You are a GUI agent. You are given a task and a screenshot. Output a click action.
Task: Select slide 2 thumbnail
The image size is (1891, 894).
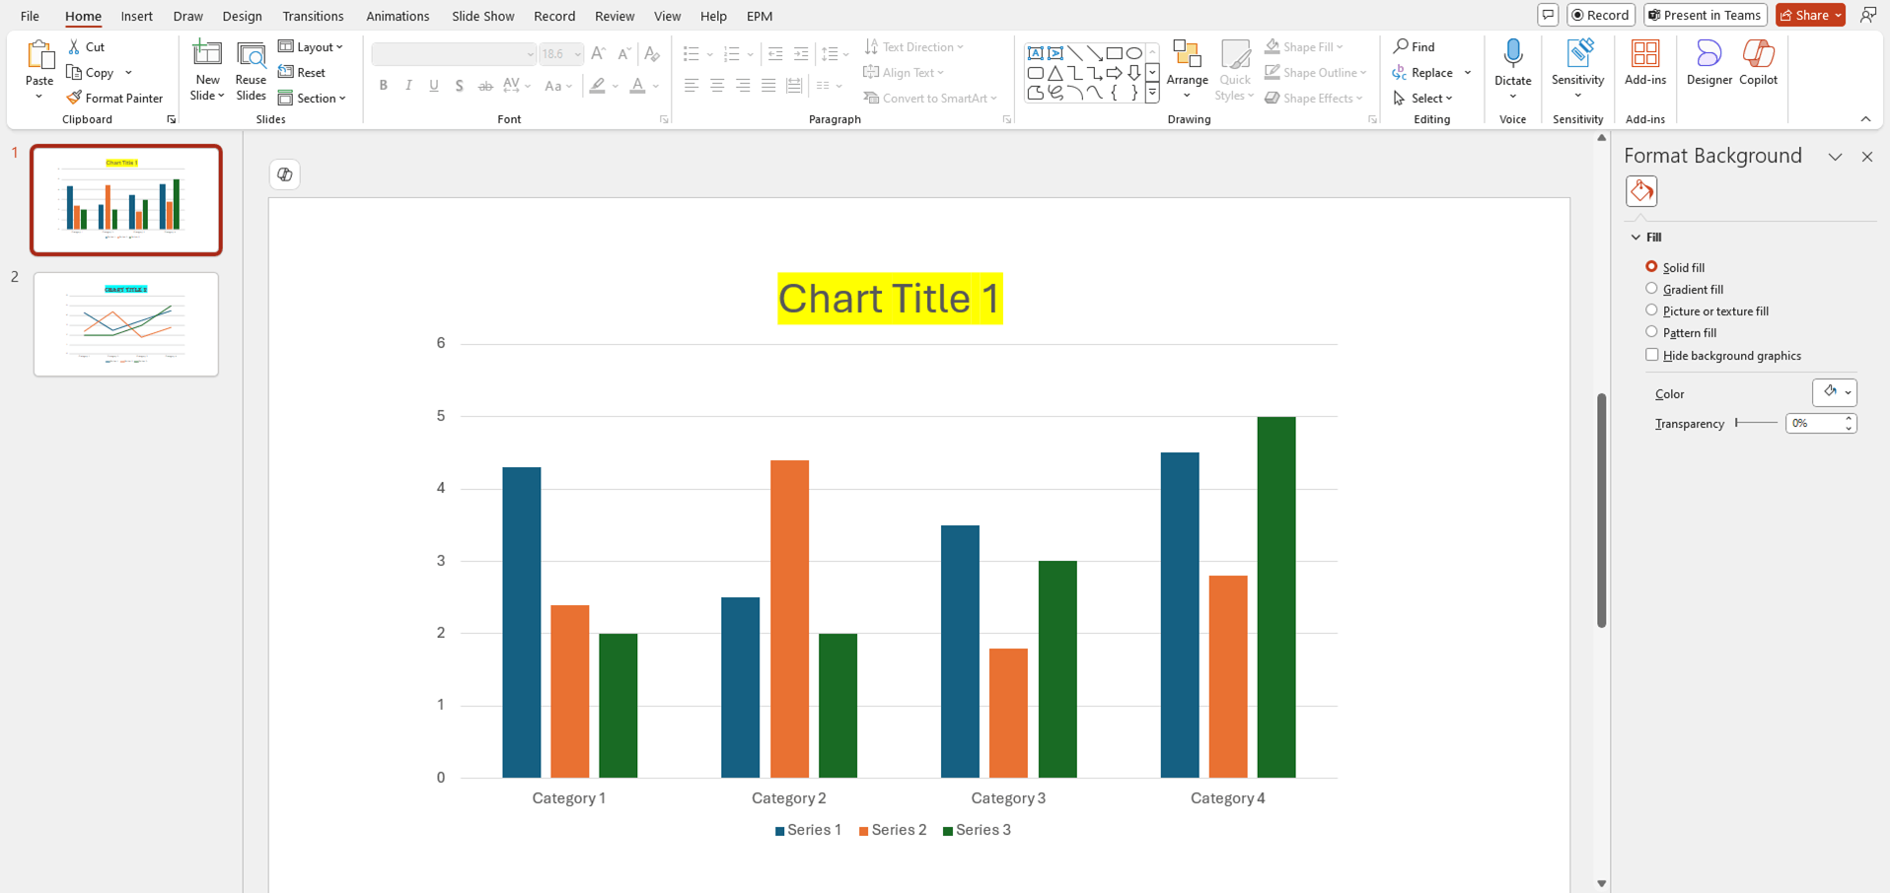(x=126, y=324)
